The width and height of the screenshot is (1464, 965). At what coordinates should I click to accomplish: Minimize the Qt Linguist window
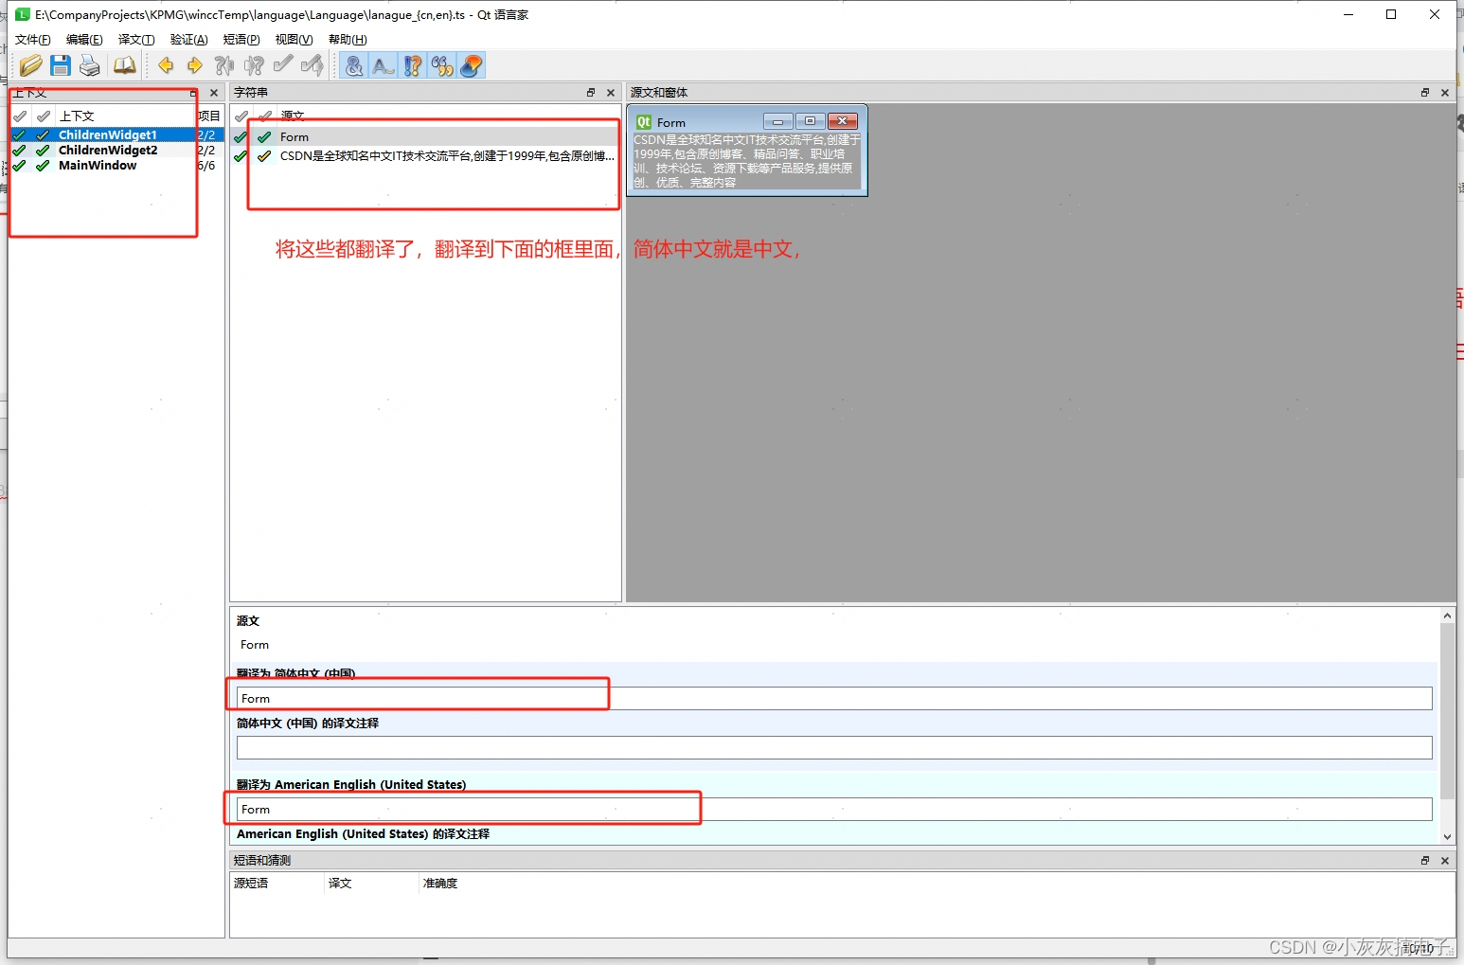(x=1348, y=14)
